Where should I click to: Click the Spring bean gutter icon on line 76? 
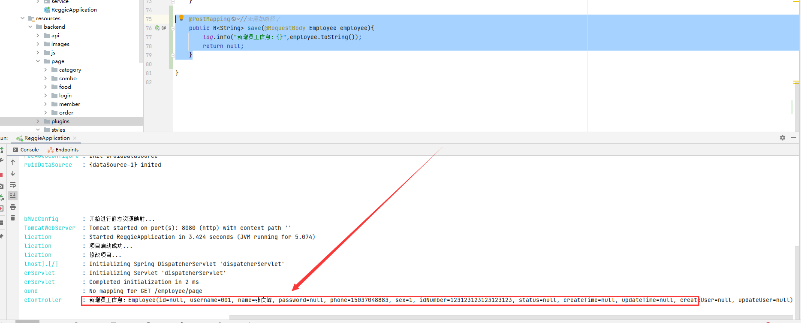157,28
